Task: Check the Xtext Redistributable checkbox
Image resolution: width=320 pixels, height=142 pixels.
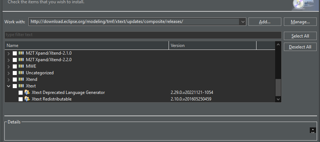Action: [20, 99]
